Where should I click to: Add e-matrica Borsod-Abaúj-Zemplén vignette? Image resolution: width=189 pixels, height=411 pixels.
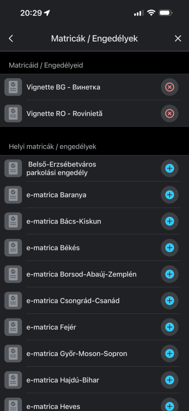pos(170,274)
